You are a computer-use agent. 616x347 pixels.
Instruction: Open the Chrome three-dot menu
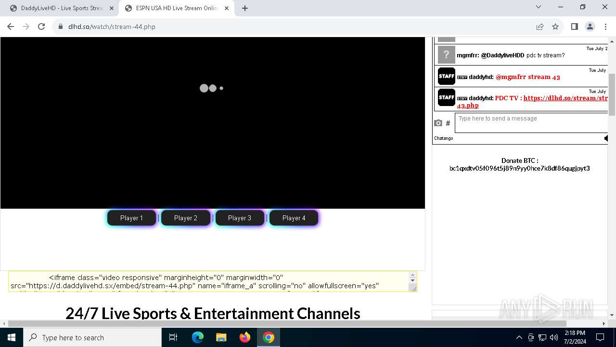coord(605,27)
